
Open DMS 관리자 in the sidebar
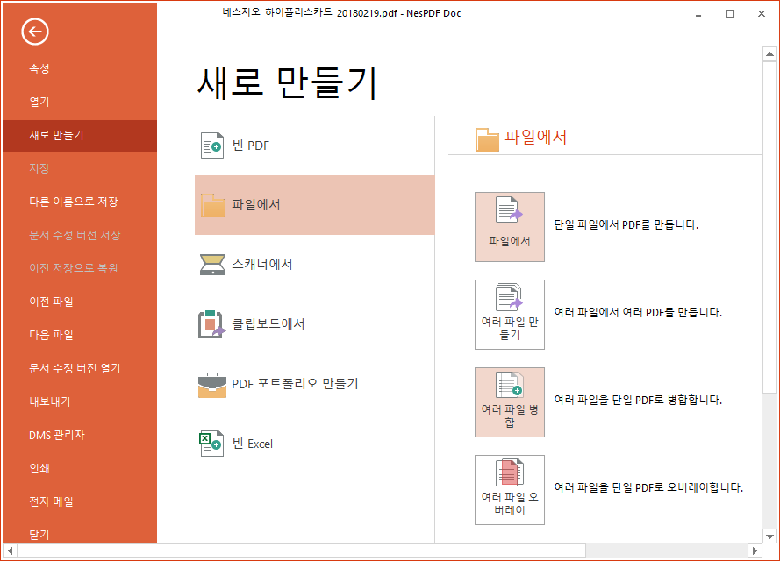click(57, 435)
